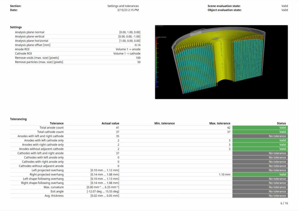The height and width of the screenshot is (211, 298).
Task: Click the vertical color scale bar in render
Action: pos(157,63)
